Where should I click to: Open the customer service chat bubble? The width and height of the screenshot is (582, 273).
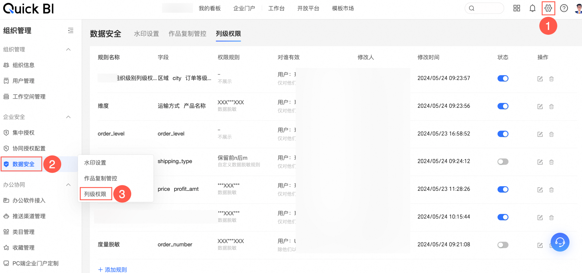[x=560, y=242]
